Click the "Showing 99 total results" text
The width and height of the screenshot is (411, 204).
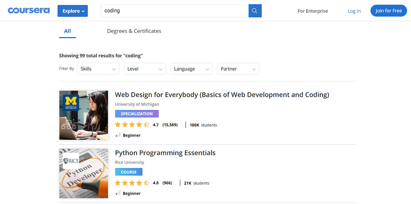point(101,56)
